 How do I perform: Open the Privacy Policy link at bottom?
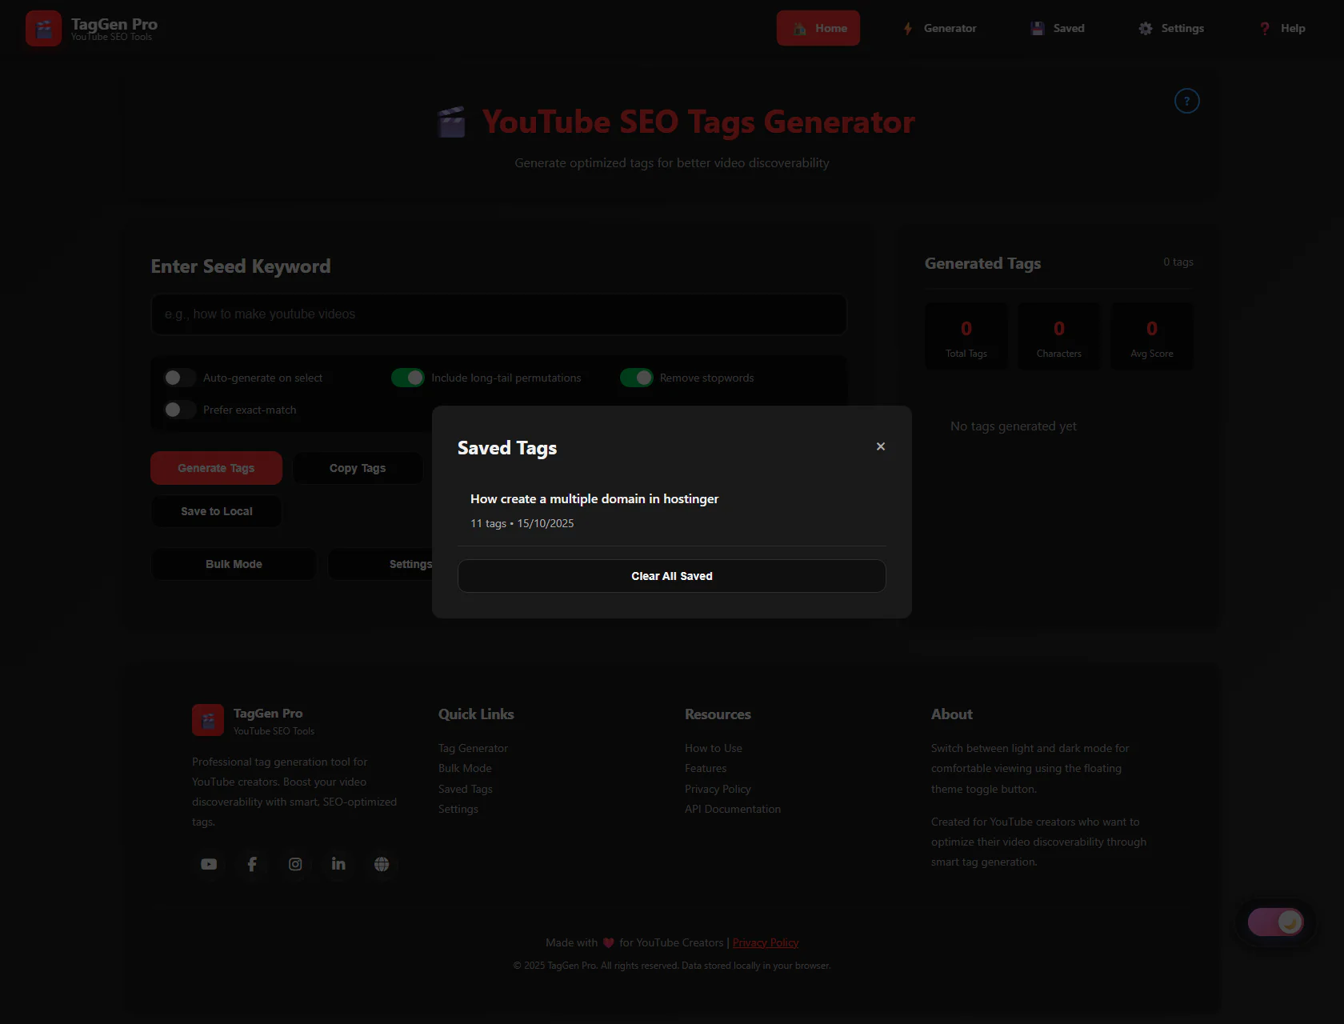click(x=766, y=942)
